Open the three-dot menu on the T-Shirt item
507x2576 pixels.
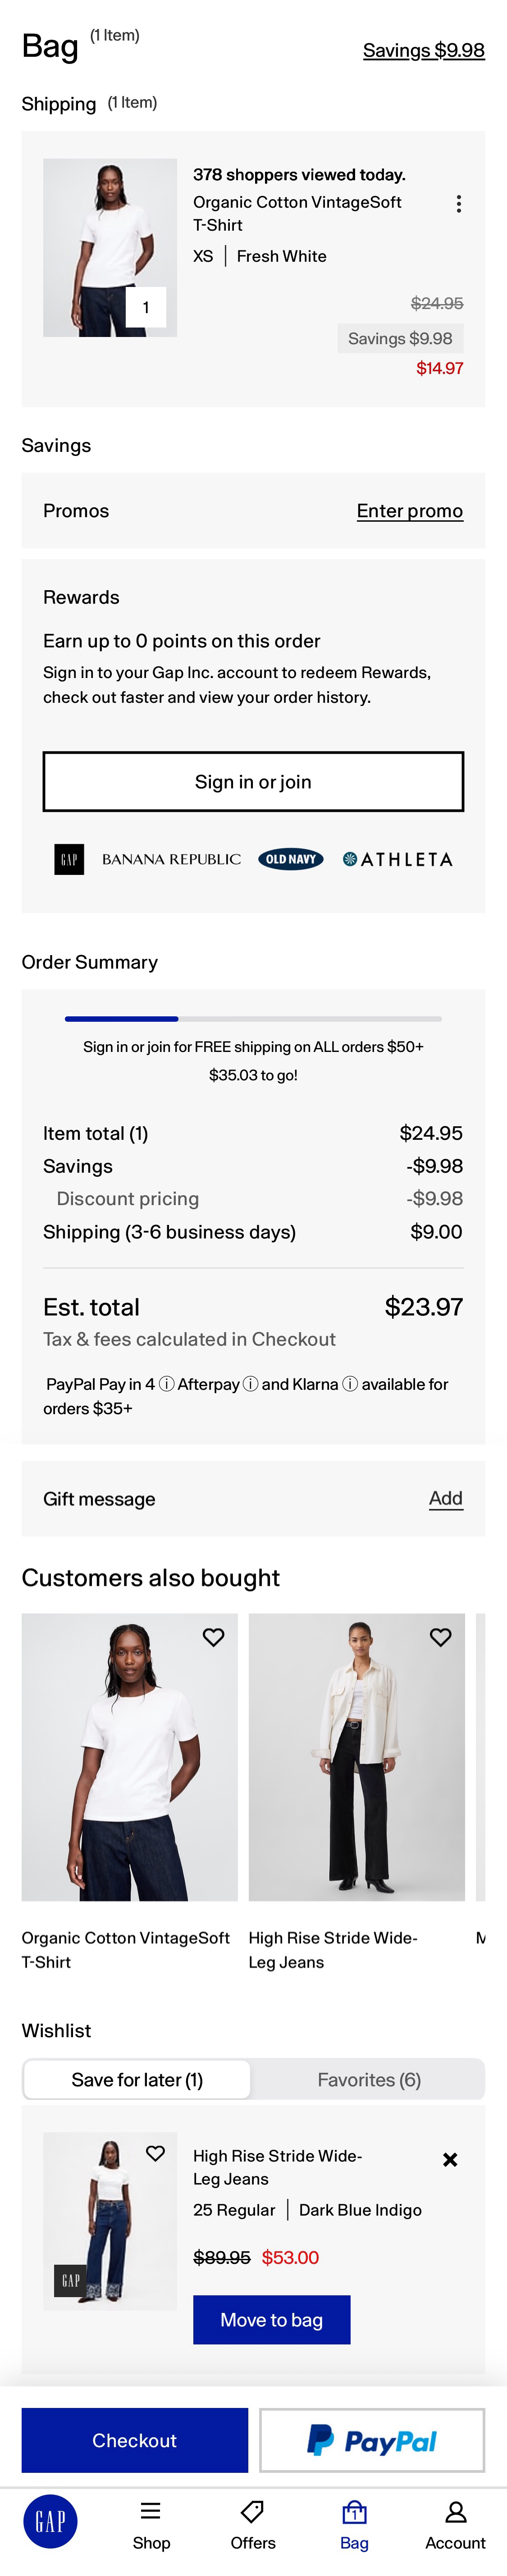[459, 203]
